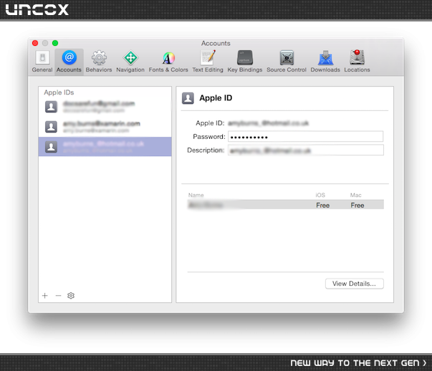This screenshot has height=371, width=432.
Task: Click the Password input field
Action: point(305,137)
